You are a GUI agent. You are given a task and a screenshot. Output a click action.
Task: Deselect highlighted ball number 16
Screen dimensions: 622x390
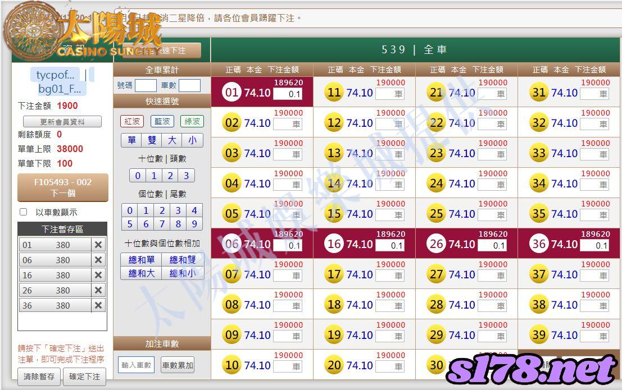point(334,244)
